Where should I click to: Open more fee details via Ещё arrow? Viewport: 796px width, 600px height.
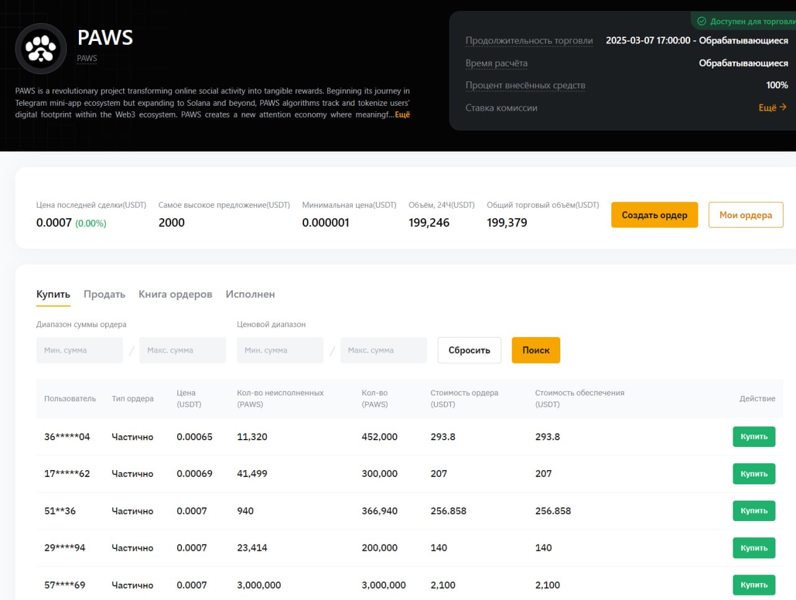(x=772, y=108)
